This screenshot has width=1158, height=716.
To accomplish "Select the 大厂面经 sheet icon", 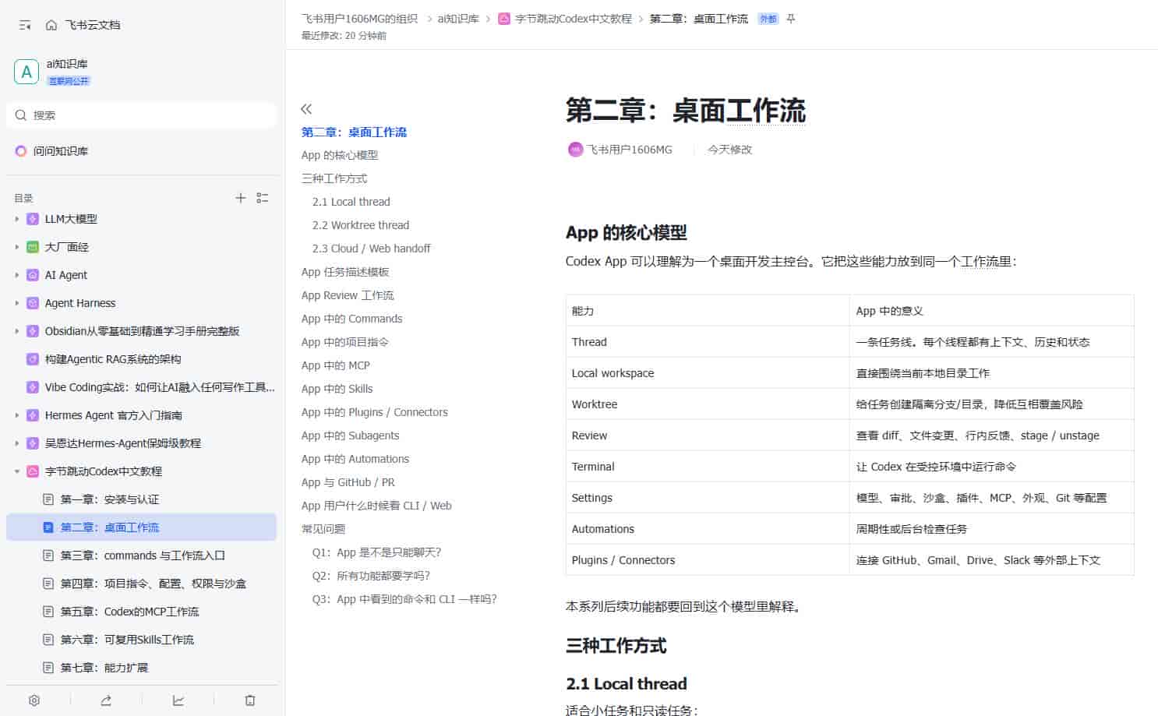I will click(x=33, y=247).
